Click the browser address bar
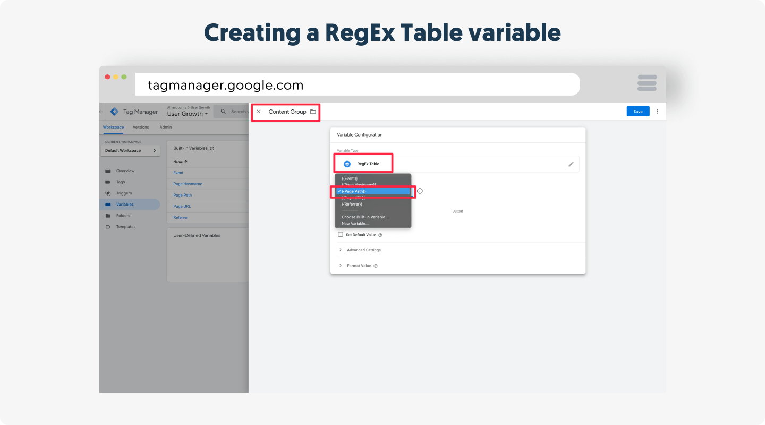The width and height of the screenshot is (765, 425). coord(358,84)
